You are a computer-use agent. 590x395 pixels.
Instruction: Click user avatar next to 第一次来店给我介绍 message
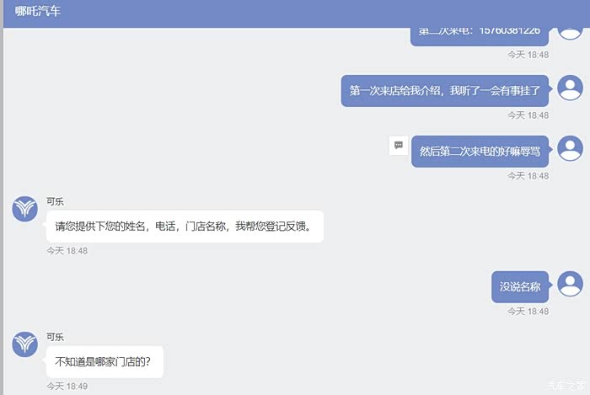pos(570,88)
